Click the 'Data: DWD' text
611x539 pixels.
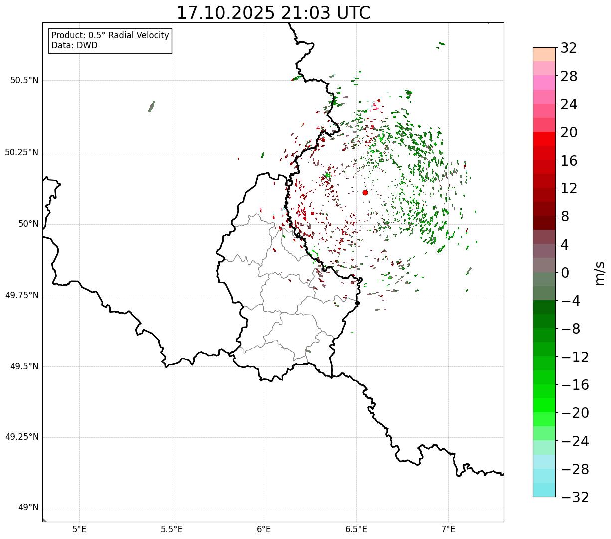pyautogui.click(x=74, y=45)
